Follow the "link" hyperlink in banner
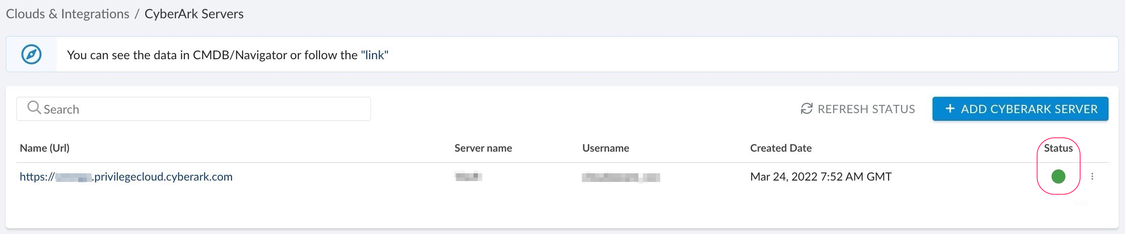Viewport: 1125px width, 234px height. pyautogui.click(x=374, y=55)
